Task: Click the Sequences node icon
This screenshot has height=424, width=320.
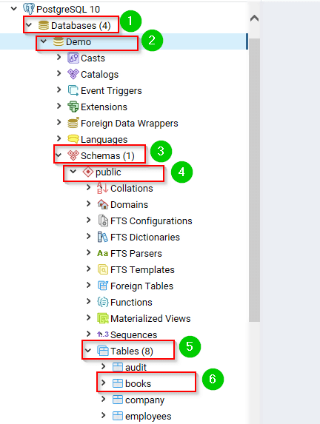Action: click(x=103, y=334)
